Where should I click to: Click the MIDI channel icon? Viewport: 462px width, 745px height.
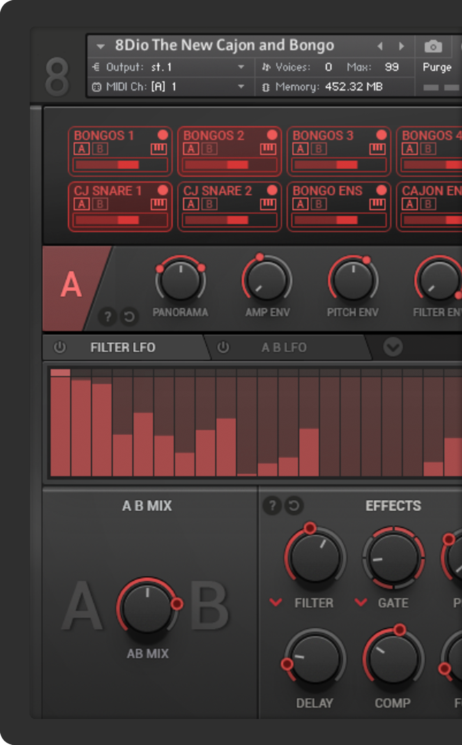point(96,87)
